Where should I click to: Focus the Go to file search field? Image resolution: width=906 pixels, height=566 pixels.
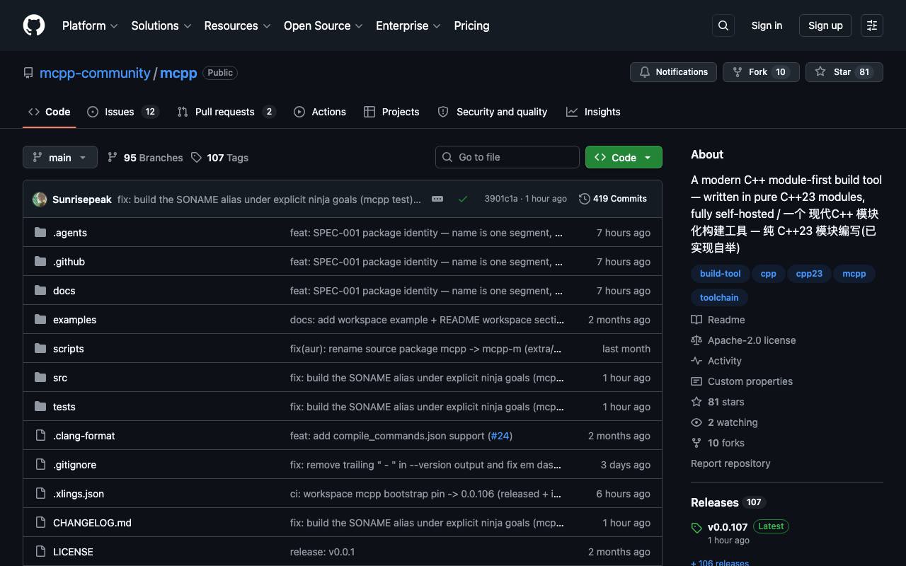[x=508, y=157]
